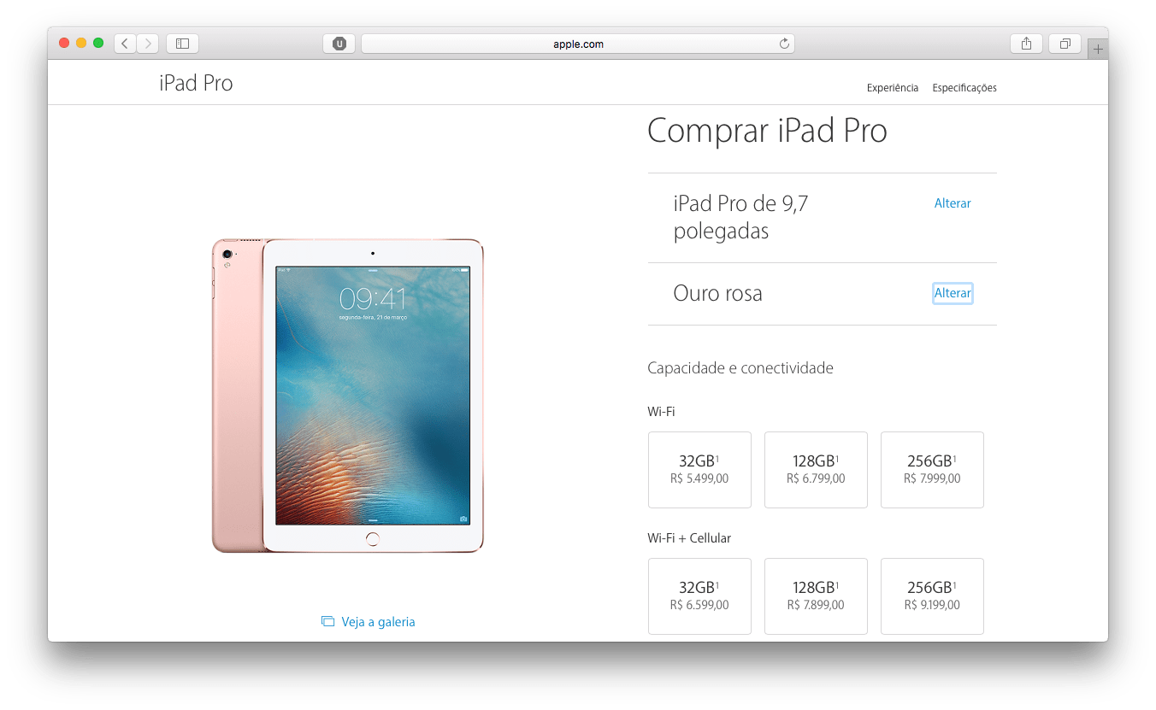Viewport: 1156px width, 710px height.
Task: Click the extension icon beside address bar
Action: 339,44
